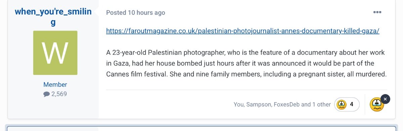This screenshot has width=403, height=131.
Task: Open the post options ellipsis menu
Action: click(x=377, y=12)
